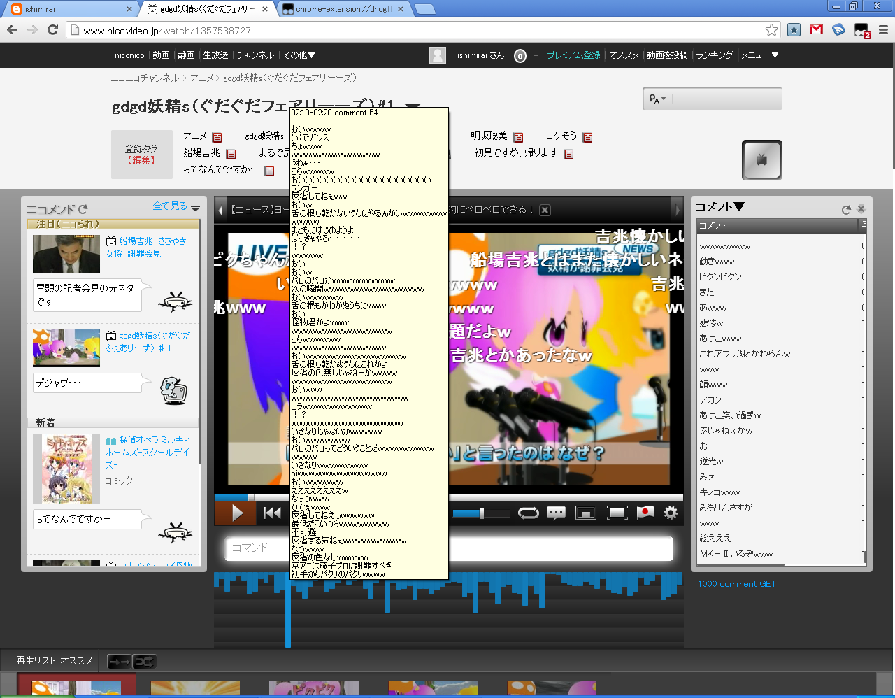Open the dictionary icon next to 船場吉兆 tag
The width and height of the screenshot is (895, 698).
coord(231,154)
